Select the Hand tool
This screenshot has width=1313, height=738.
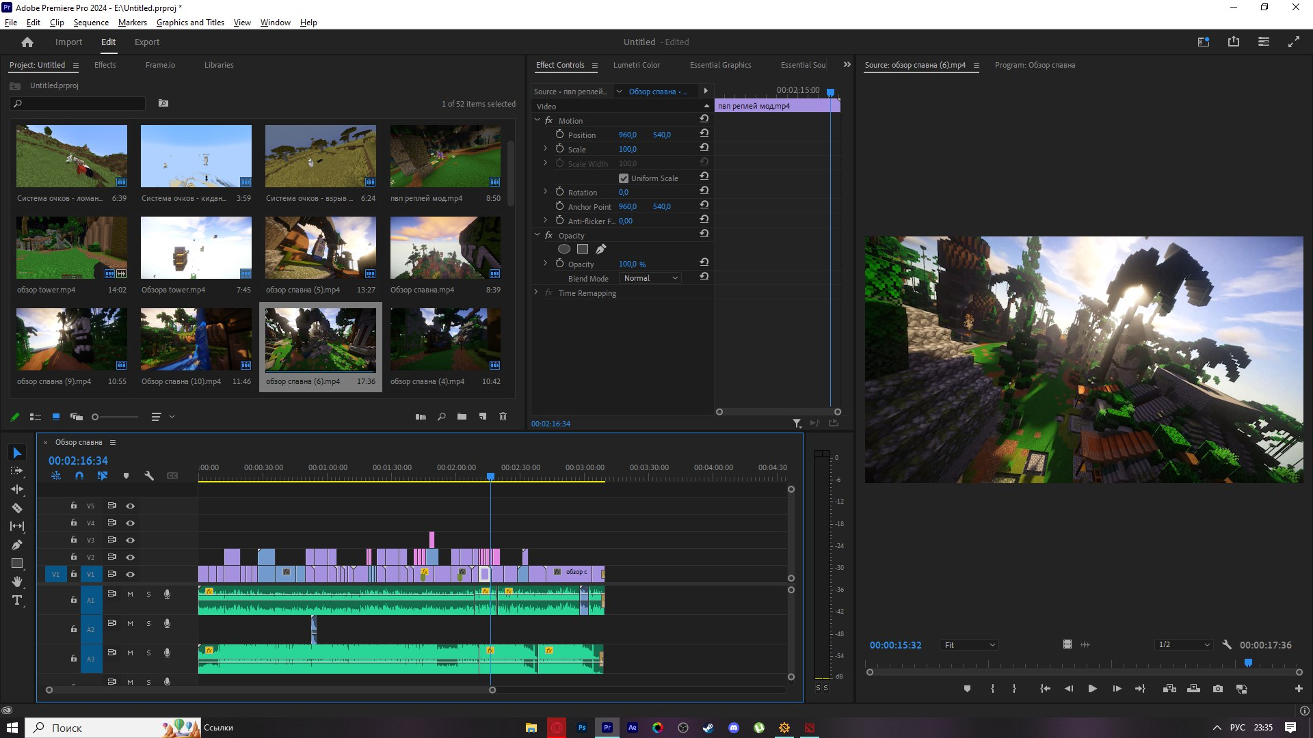[17, 582]
